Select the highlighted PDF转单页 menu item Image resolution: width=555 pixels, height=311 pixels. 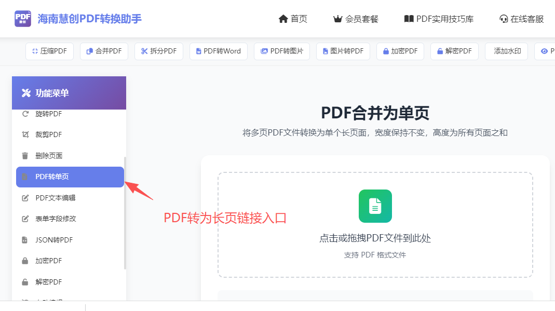coord(70,177)
